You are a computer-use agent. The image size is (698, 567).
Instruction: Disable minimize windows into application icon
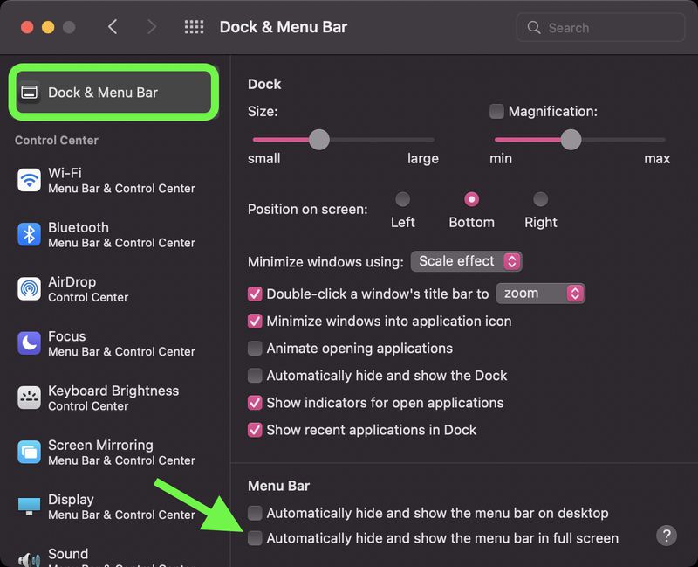pos(256,322)
